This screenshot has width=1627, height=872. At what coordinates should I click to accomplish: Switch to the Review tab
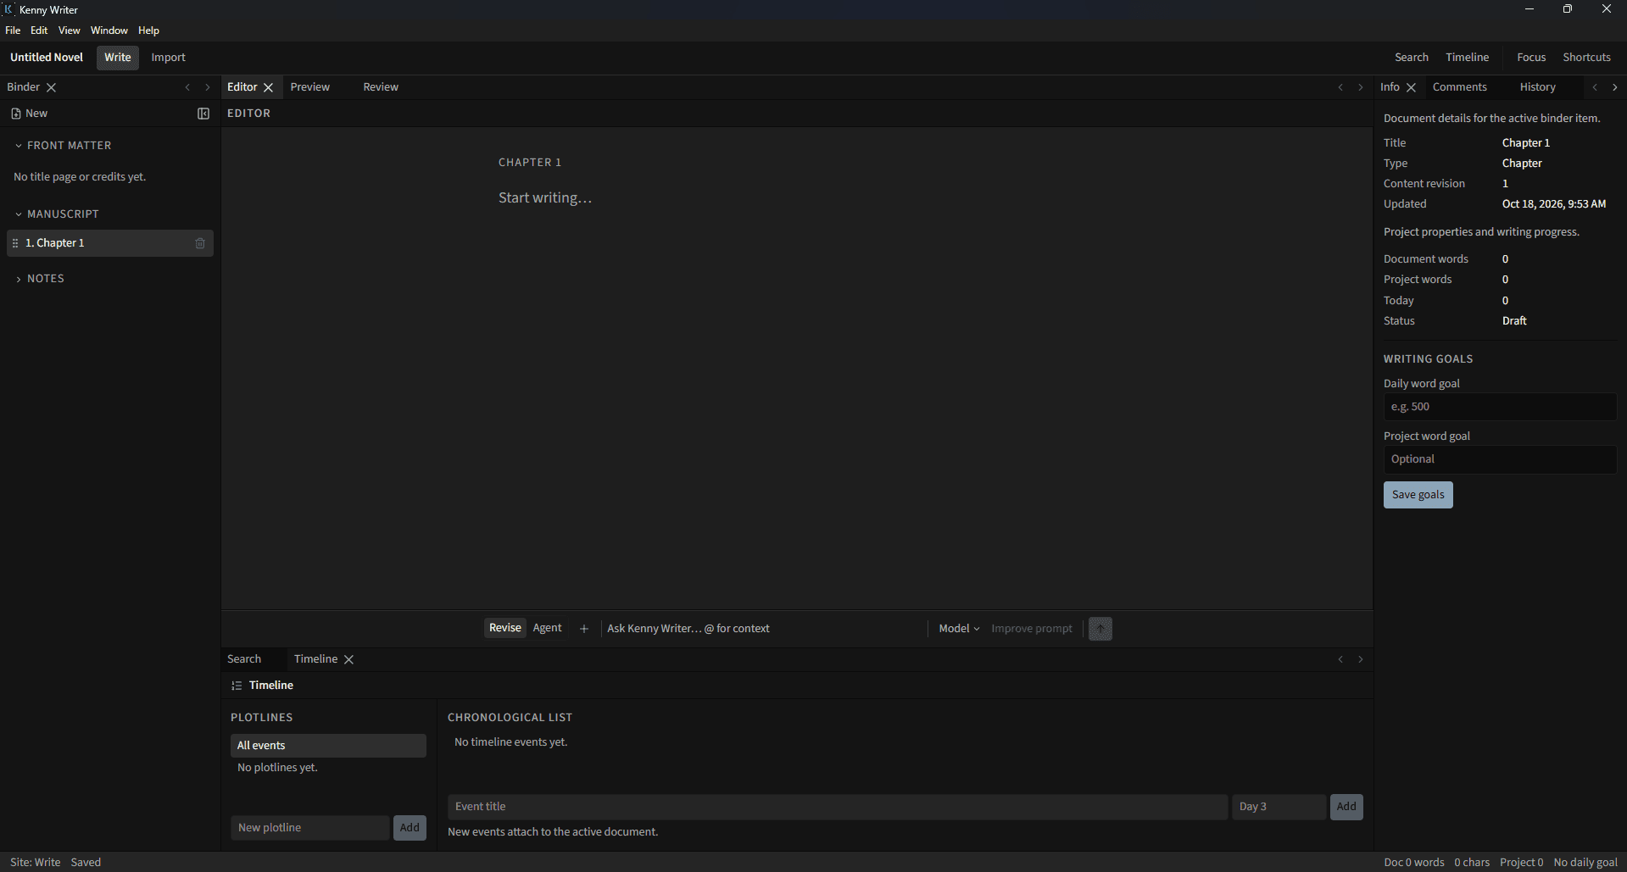coord(381,87)
